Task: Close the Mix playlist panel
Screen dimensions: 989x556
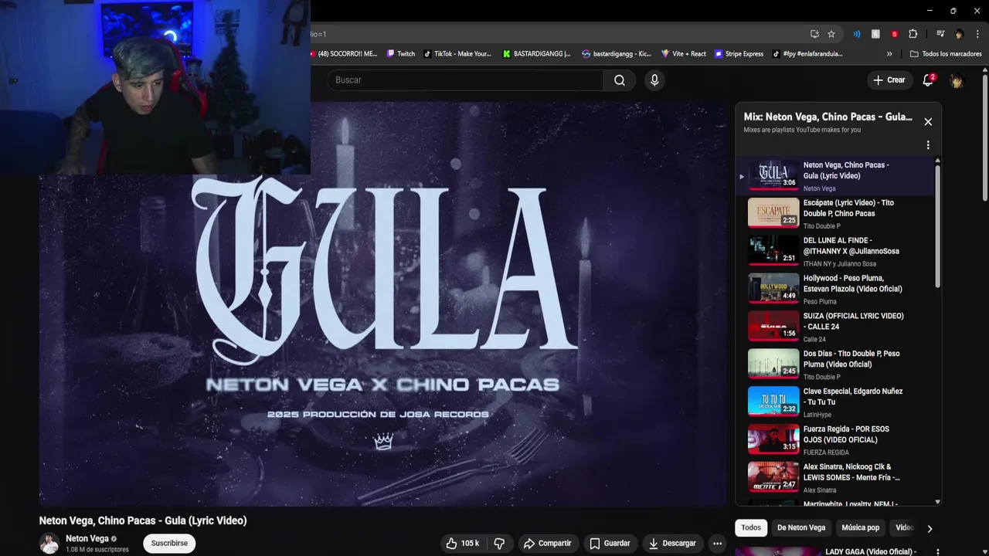Action: point(928,122)
